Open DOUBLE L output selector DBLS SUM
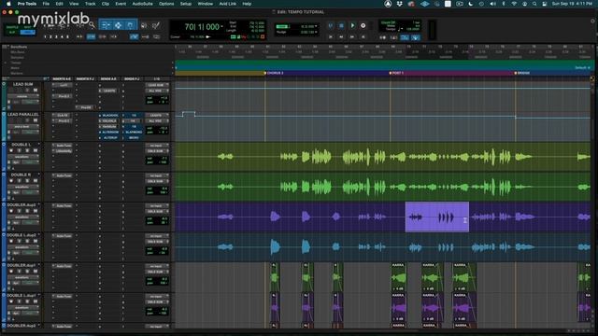 [156, 151]
